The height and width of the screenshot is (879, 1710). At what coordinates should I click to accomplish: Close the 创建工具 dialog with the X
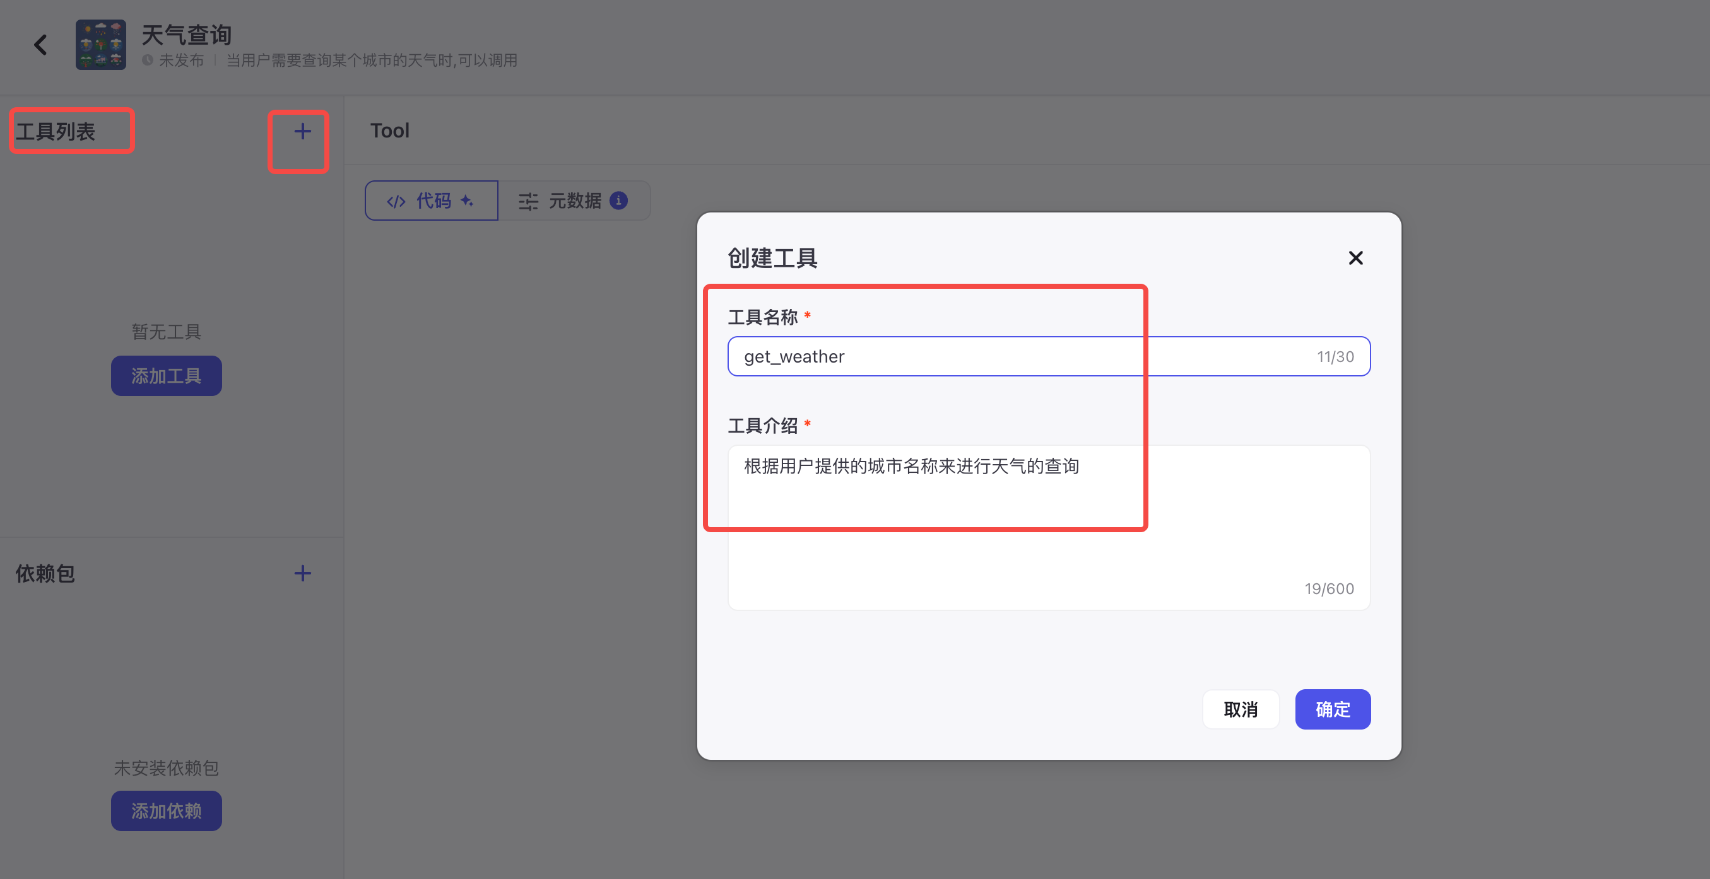1355,258
